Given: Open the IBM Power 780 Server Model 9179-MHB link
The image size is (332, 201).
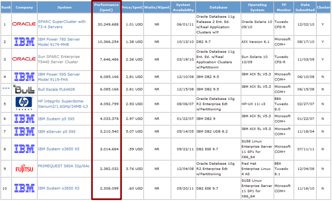Looking at the screenshot, I should tap(59, 42).
